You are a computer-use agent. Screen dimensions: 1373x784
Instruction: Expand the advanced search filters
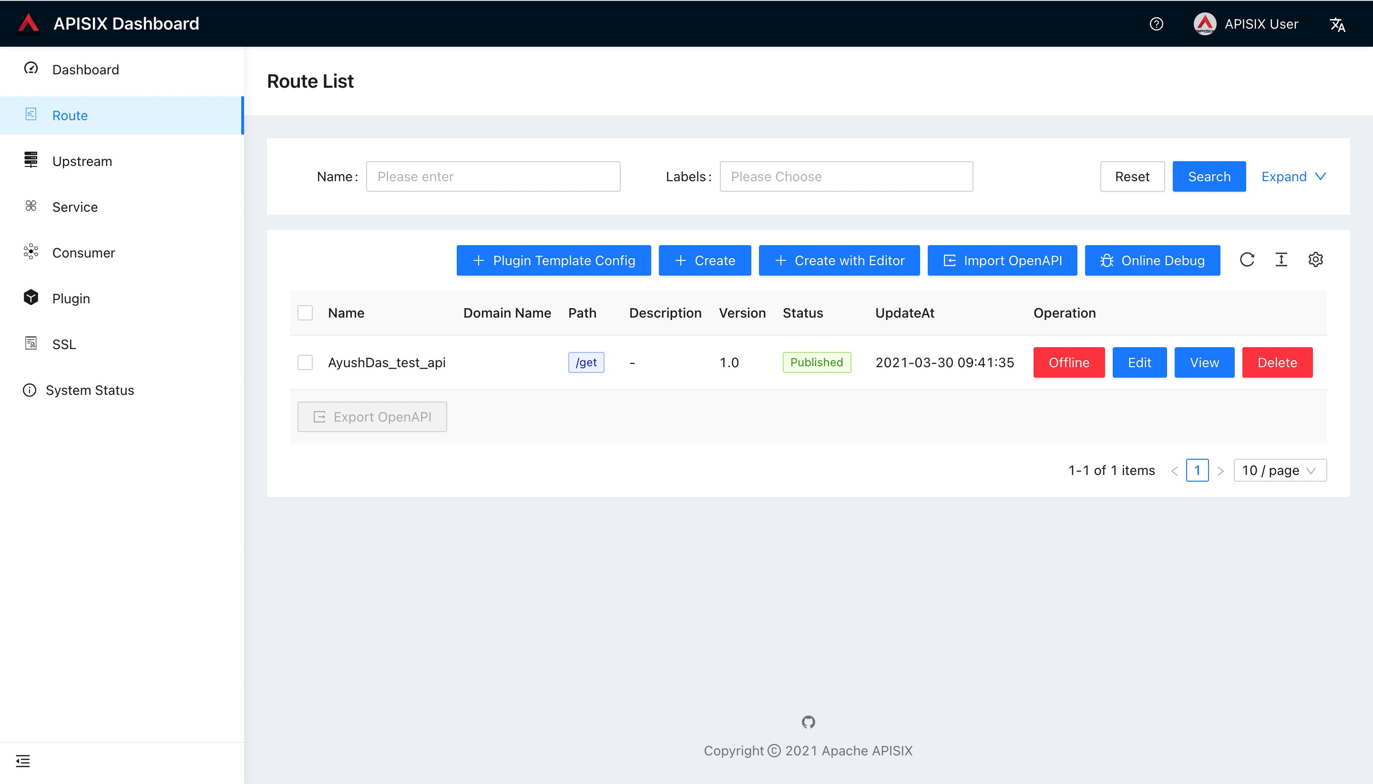[x=1293, y=176]
